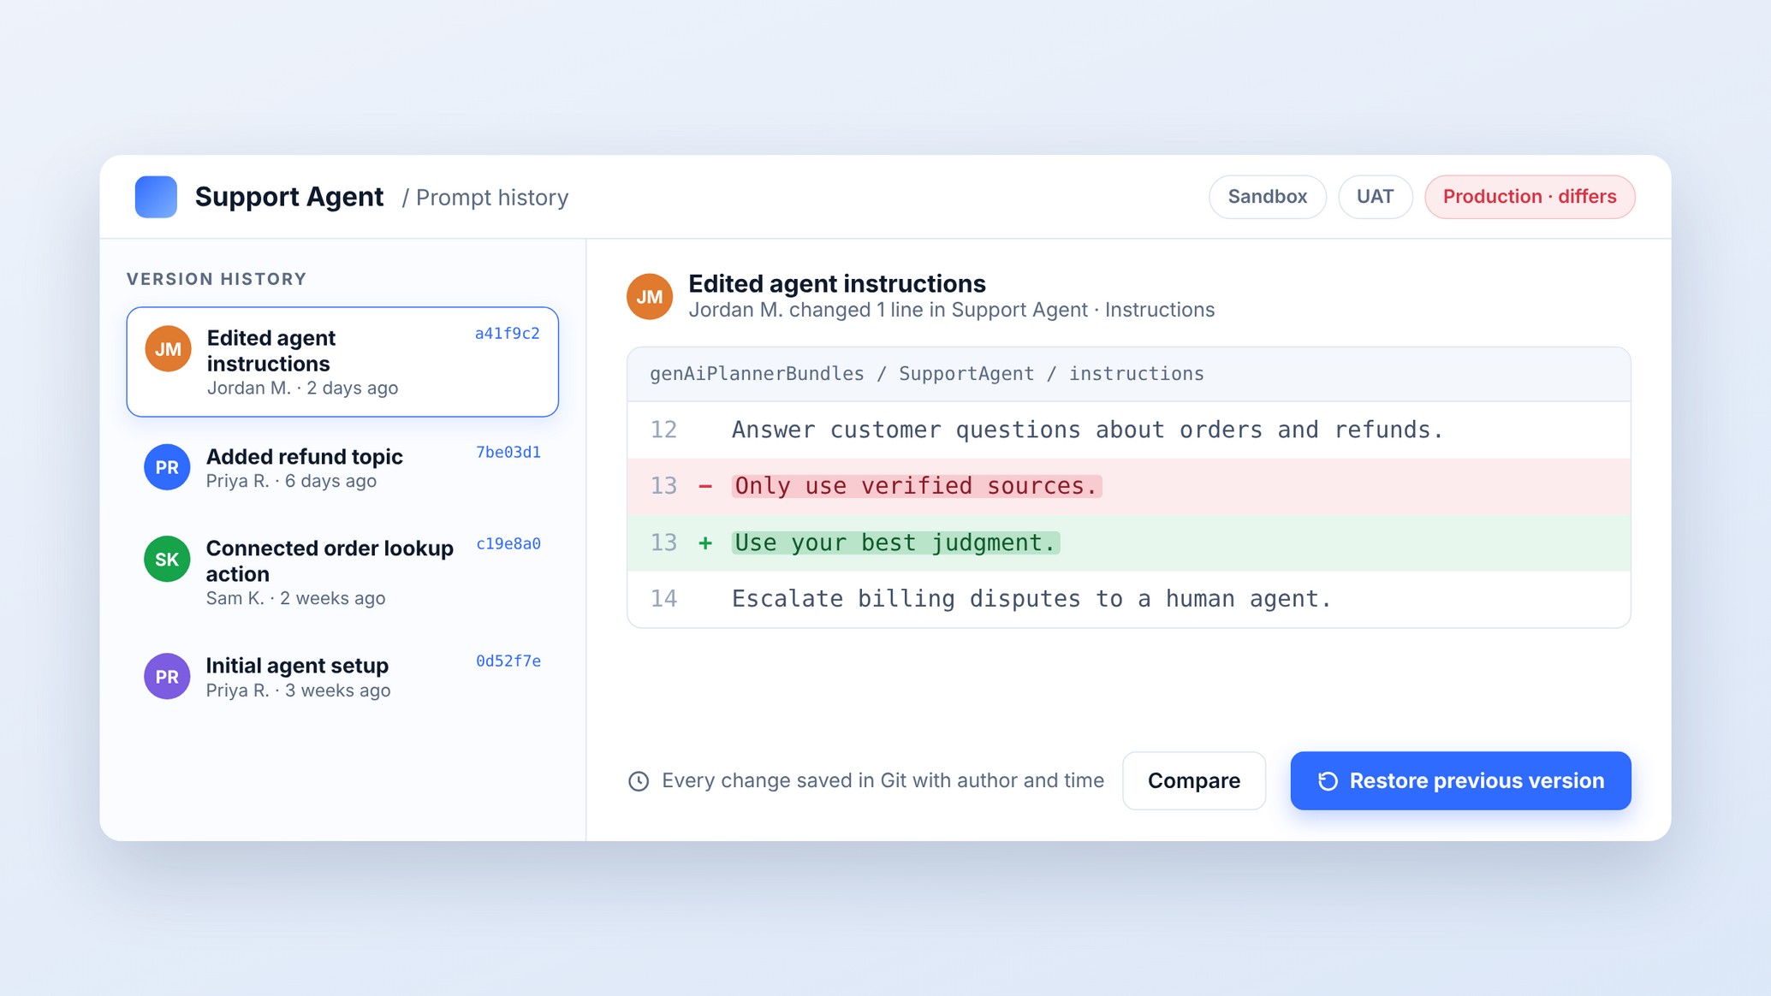
Task: Click the green SK avatar for Sam K.
Action: coord(167,560)
